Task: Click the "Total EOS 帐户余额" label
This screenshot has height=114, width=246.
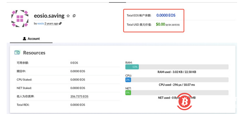Action: point(139,15)
